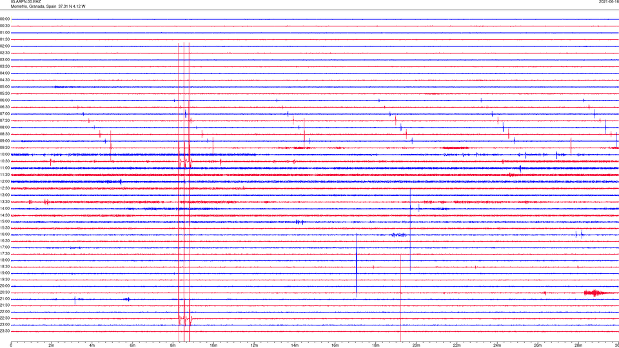Select the 08:00 trace time label
Image resolution: width=619 pixels, height=348 pixels.
coord(5,128)
